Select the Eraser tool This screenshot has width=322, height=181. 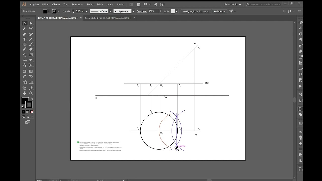point(31,50)
